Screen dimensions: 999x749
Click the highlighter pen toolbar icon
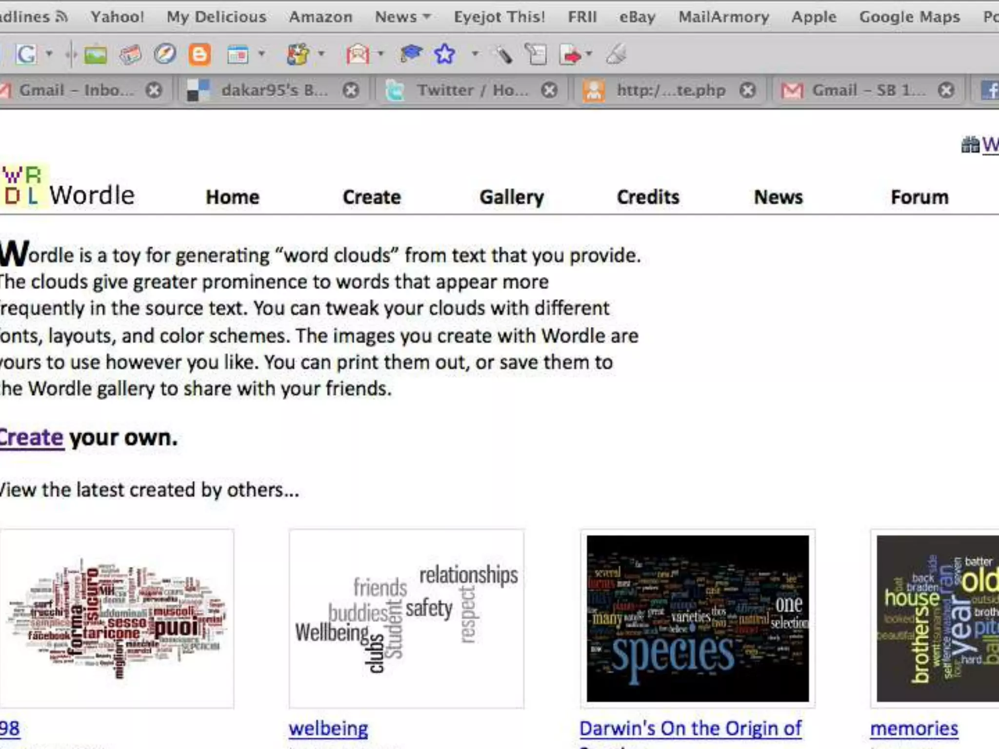[503, 54]
